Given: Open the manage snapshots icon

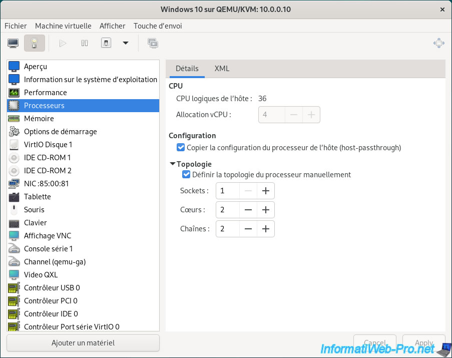Looking at the screenshot, I should (x=153, y=43).
